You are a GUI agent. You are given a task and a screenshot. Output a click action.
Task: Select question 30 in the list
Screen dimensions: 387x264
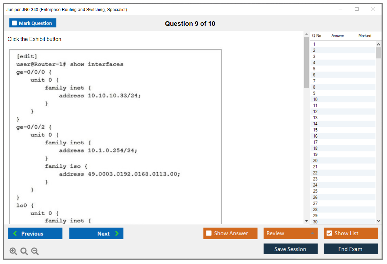point(315,222)
